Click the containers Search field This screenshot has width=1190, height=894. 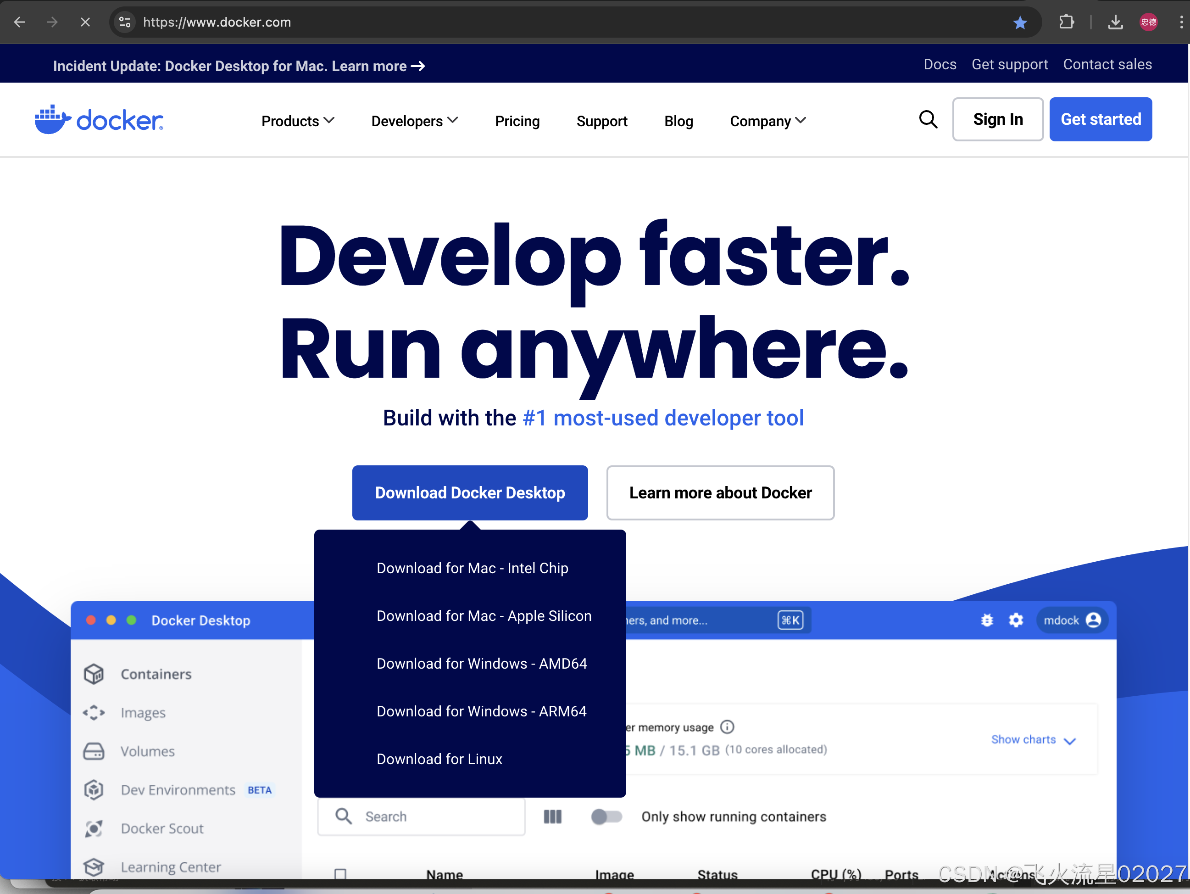(x=421, y=816)
